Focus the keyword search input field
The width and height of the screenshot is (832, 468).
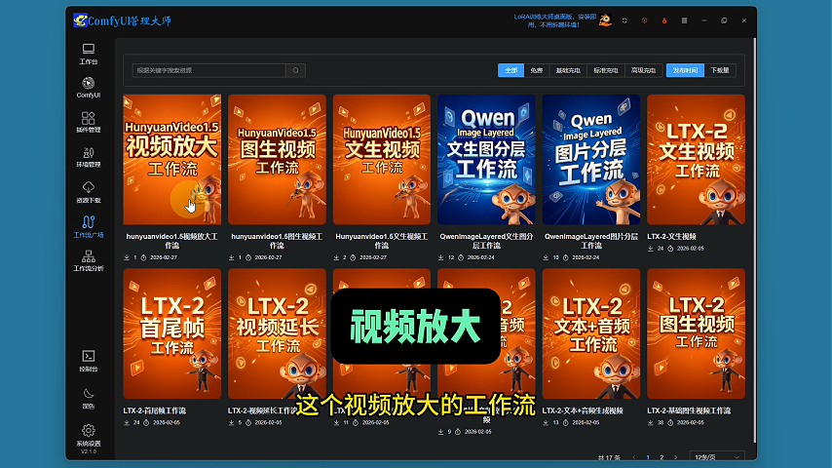coord(208,70)
